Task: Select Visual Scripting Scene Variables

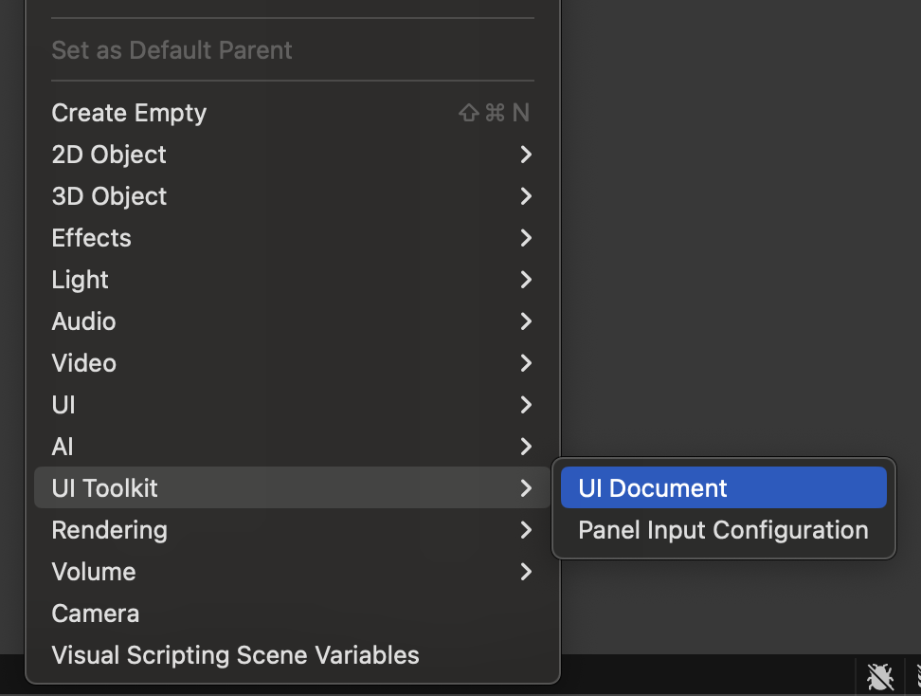Action: [x=235, y=655]
